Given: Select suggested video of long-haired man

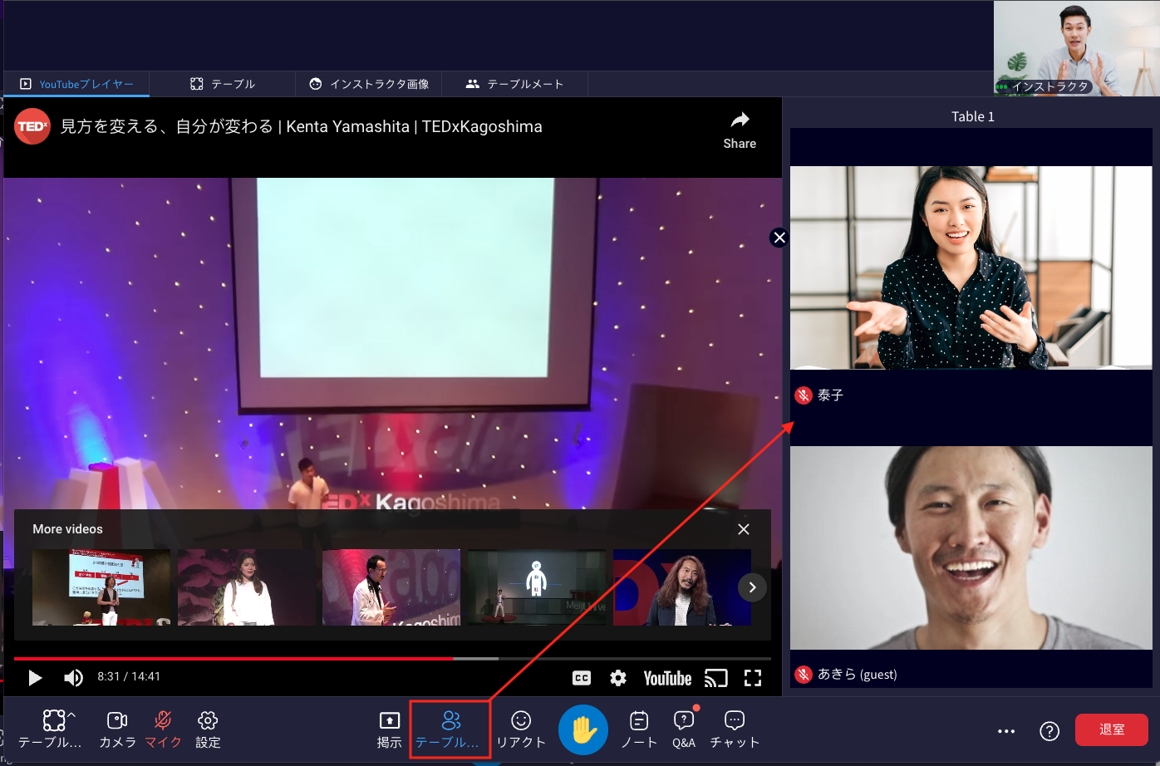Looking at the screenshot, I should 681,587.
